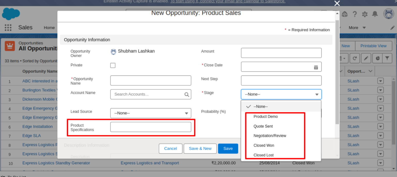The width and height of the screenshot is (397, 177).
Task: Click the Account Name search magnifier
Action: pyautogui.click(x=187, y=94)
